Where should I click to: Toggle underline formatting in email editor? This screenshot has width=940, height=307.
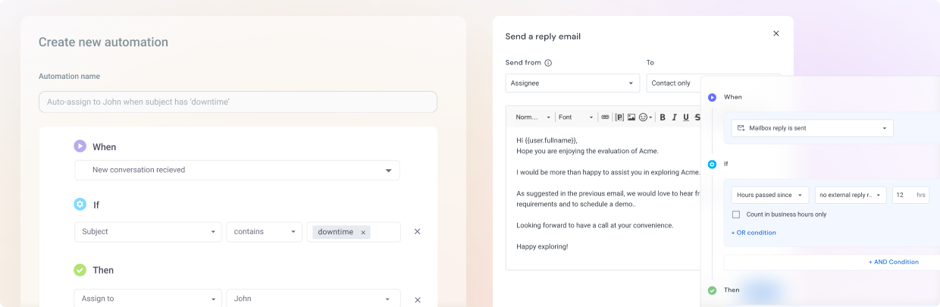pyautogui.click(x=686, y=117)
